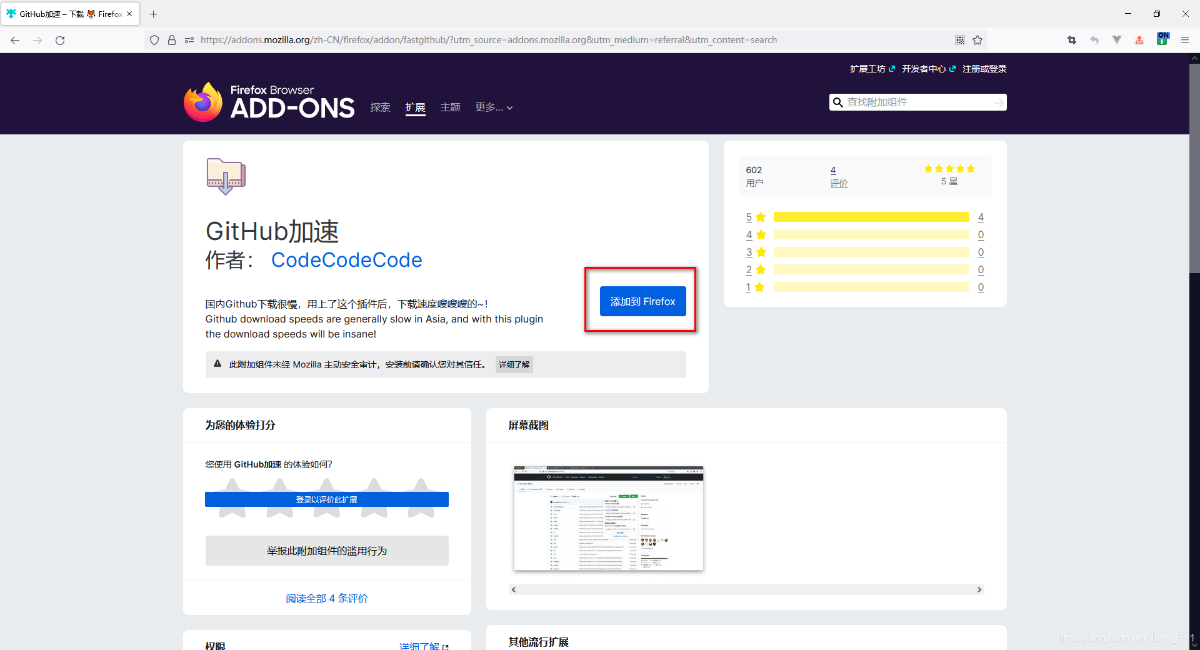Open the 探索 navigation item
The image size is (1200, 650).
click(380, 107)
